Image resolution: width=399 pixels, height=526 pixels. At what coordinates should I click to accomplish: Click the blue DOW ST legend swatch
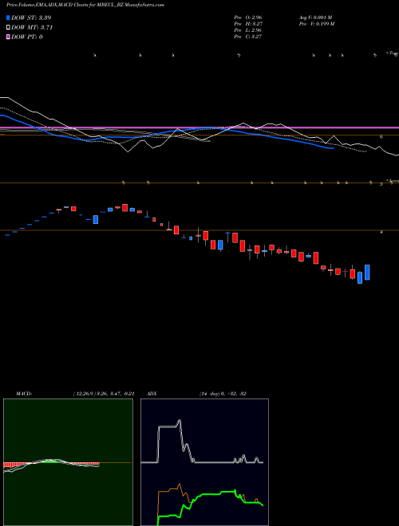[8, 18]
